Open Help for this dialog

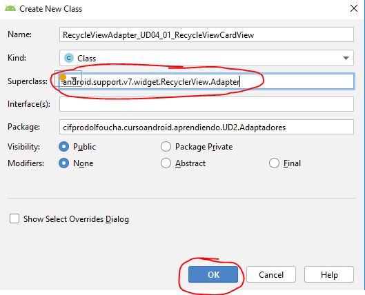[x=329, y=274]
